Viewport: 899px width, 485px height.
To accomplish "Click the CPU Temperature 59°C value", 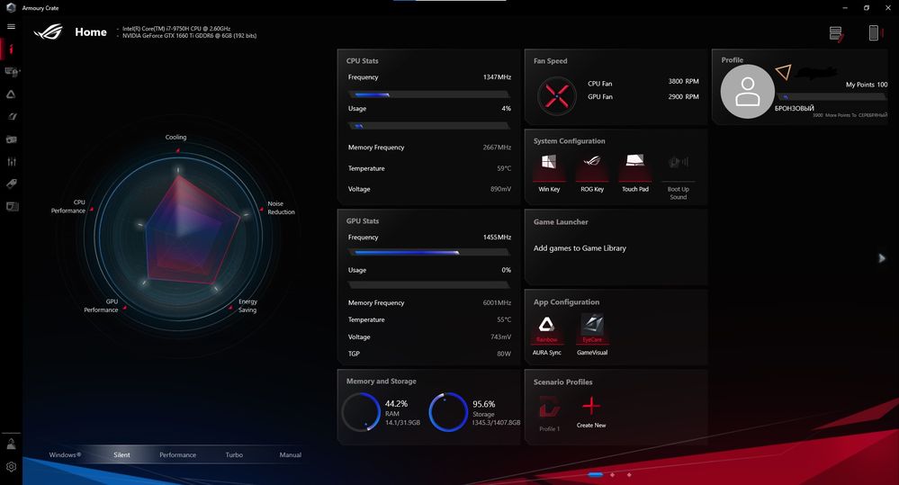I will point(504,168).
